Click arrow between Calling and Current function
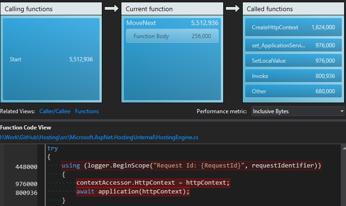The height and width of the screenshot is (206, 346). coord(112,8)
